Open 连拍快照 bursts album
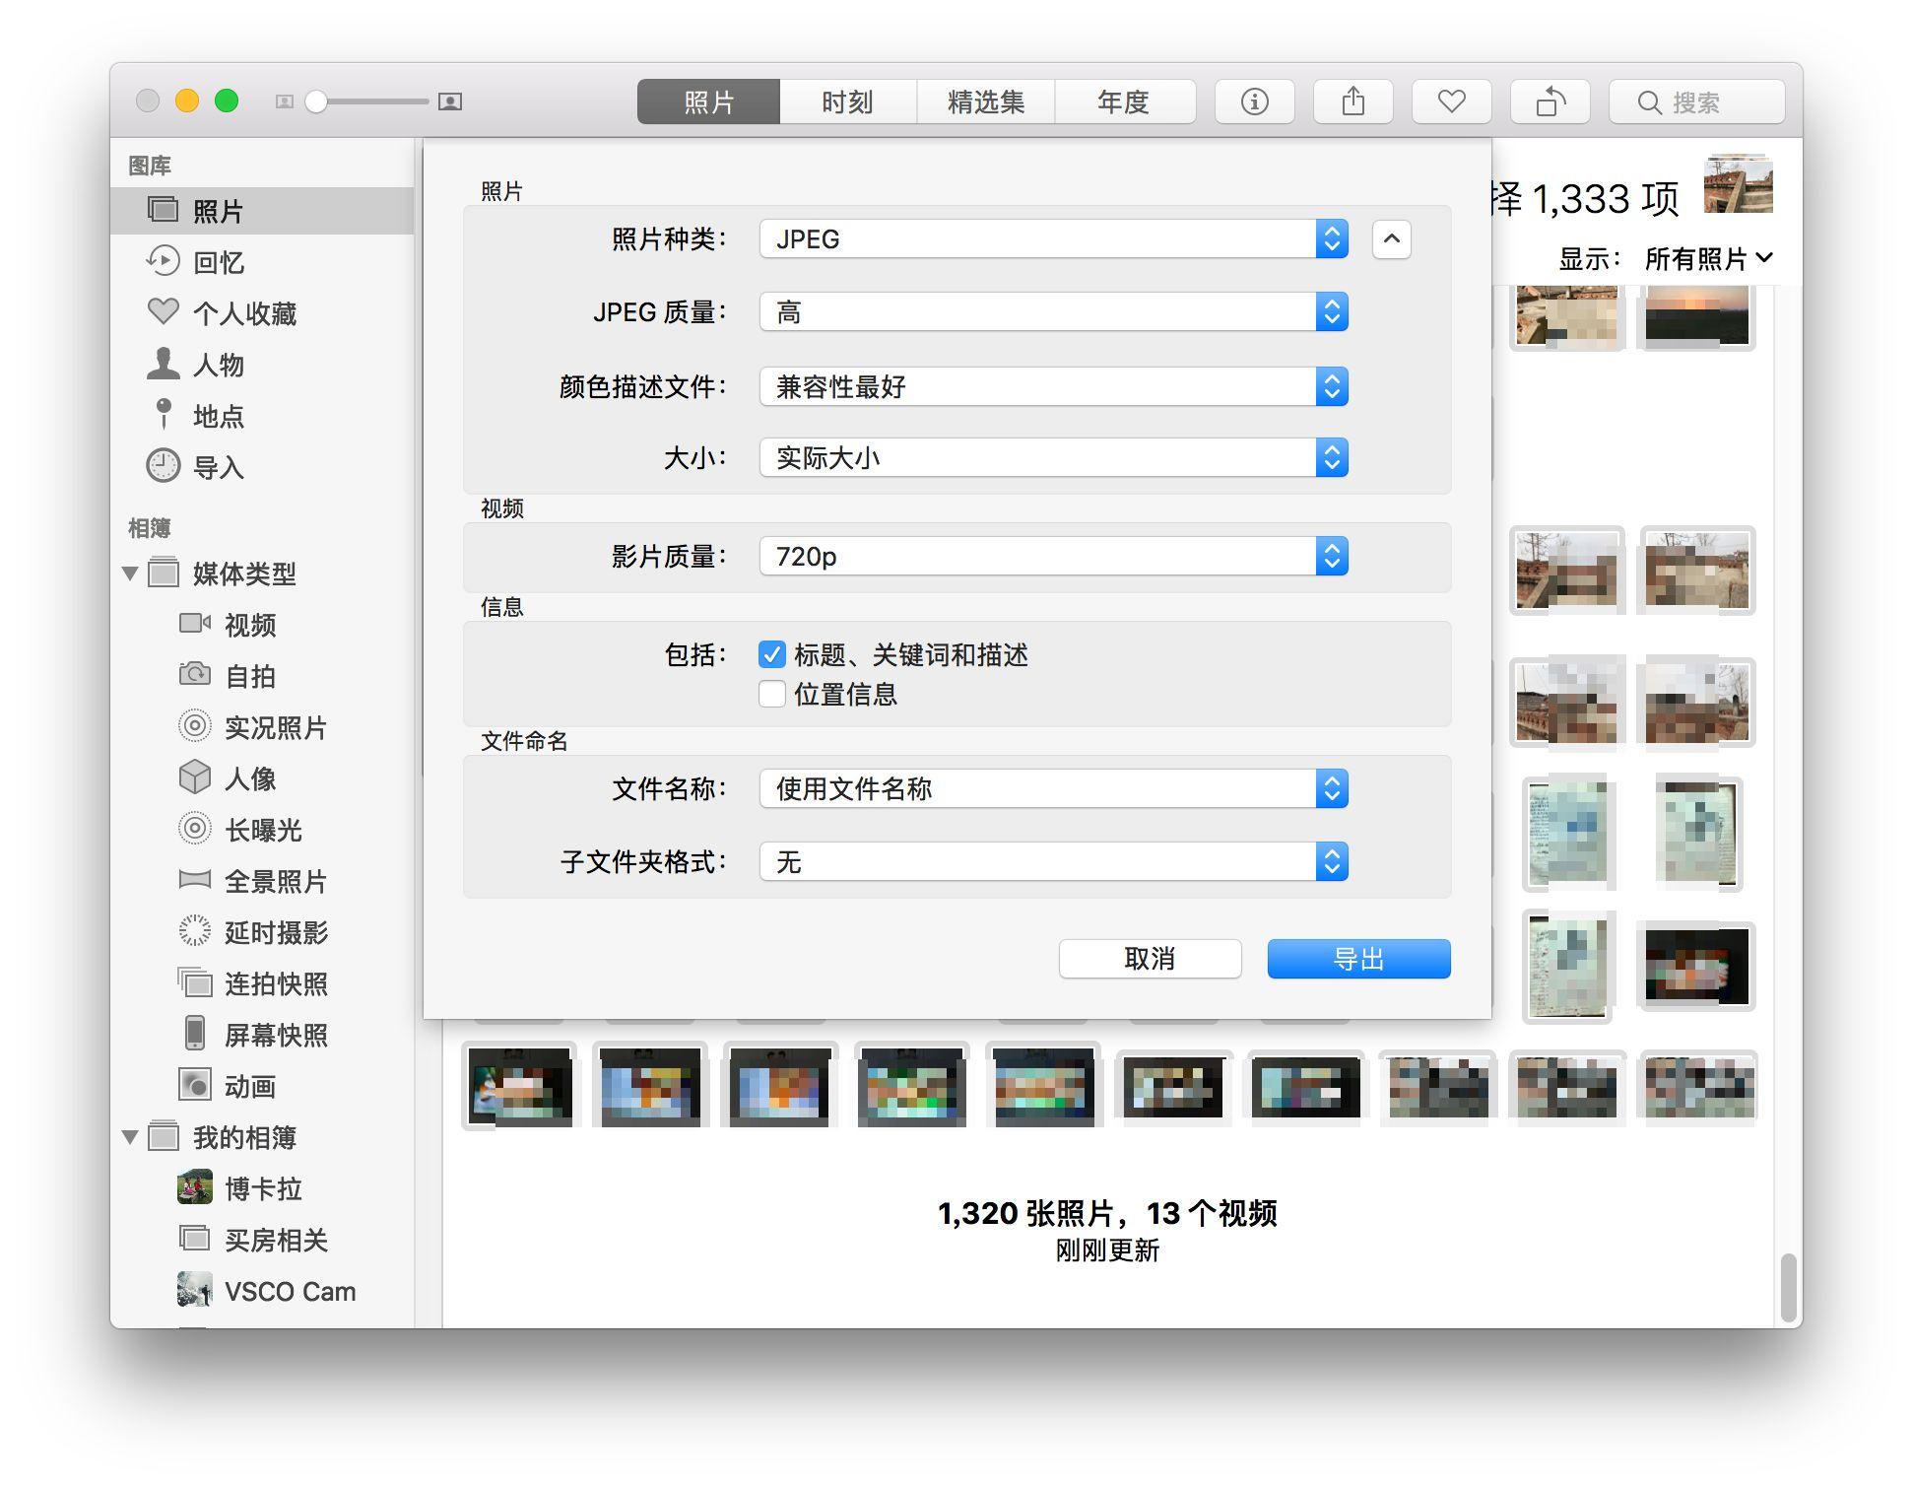 coord(261,983)
